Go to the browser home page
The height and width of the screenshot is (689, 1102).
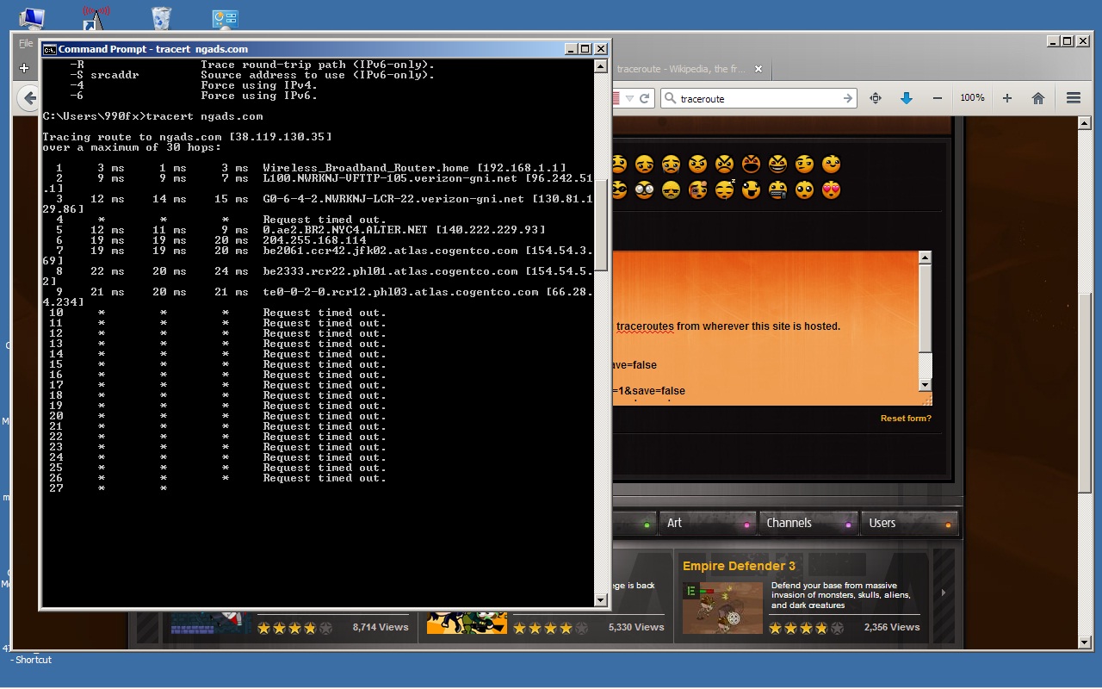(x=1038, y=98)
